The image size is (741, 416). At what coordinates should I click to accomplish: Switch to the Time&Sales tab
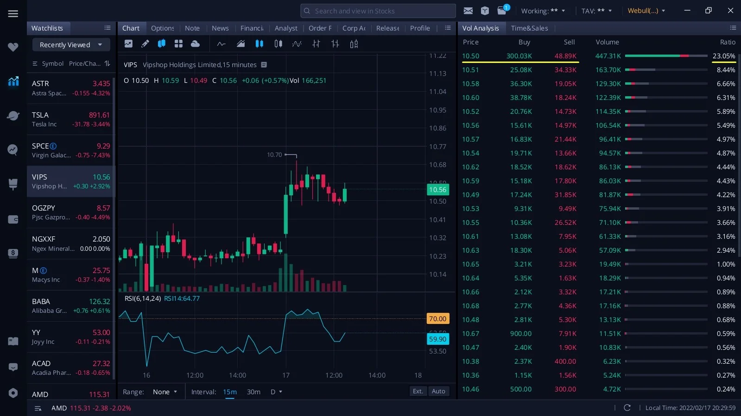(529, 28)
